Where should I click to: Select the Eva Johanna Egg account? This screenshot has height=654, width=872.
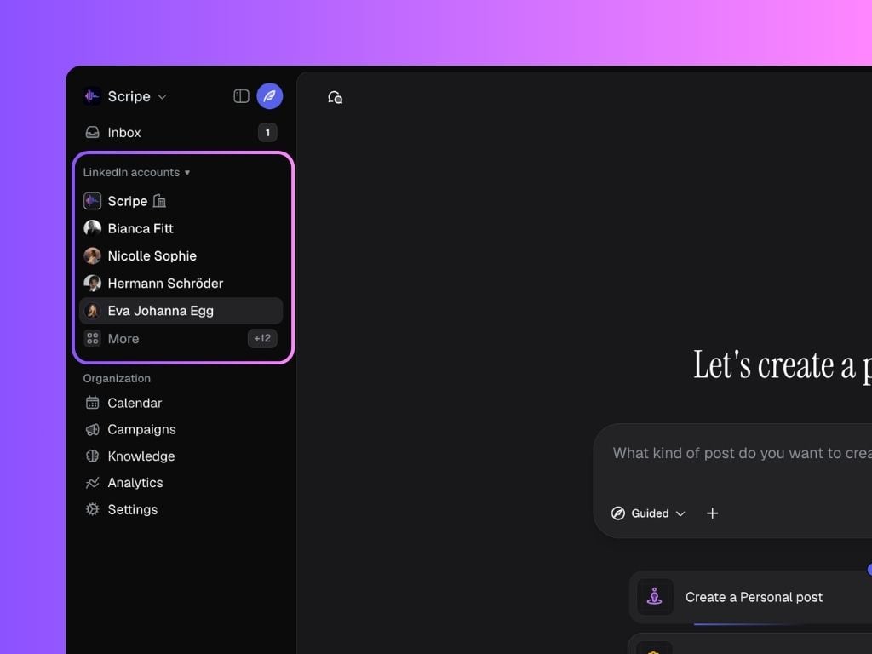click(181, 311)
